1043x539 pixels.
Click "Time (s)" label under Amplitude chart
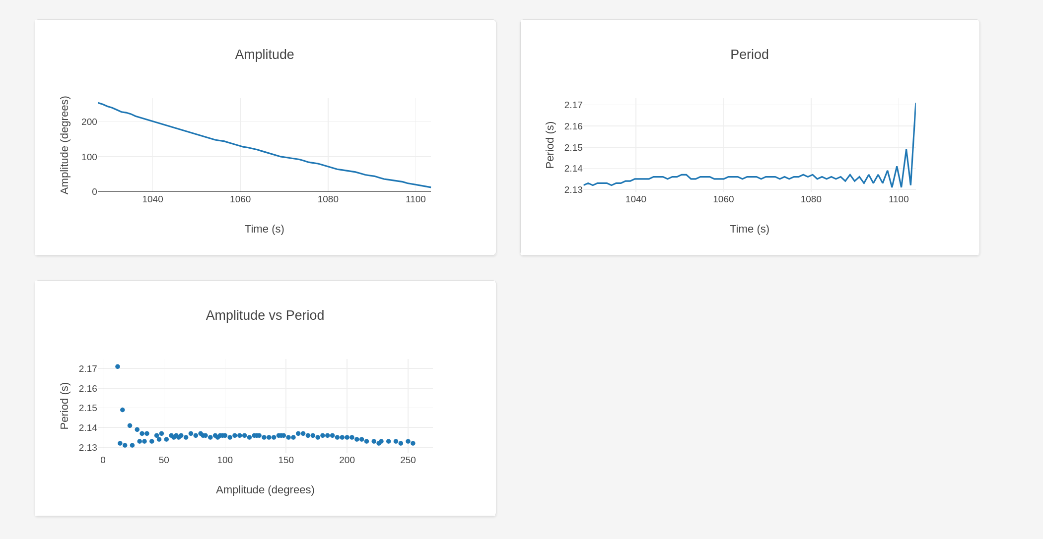pos(264,229)
